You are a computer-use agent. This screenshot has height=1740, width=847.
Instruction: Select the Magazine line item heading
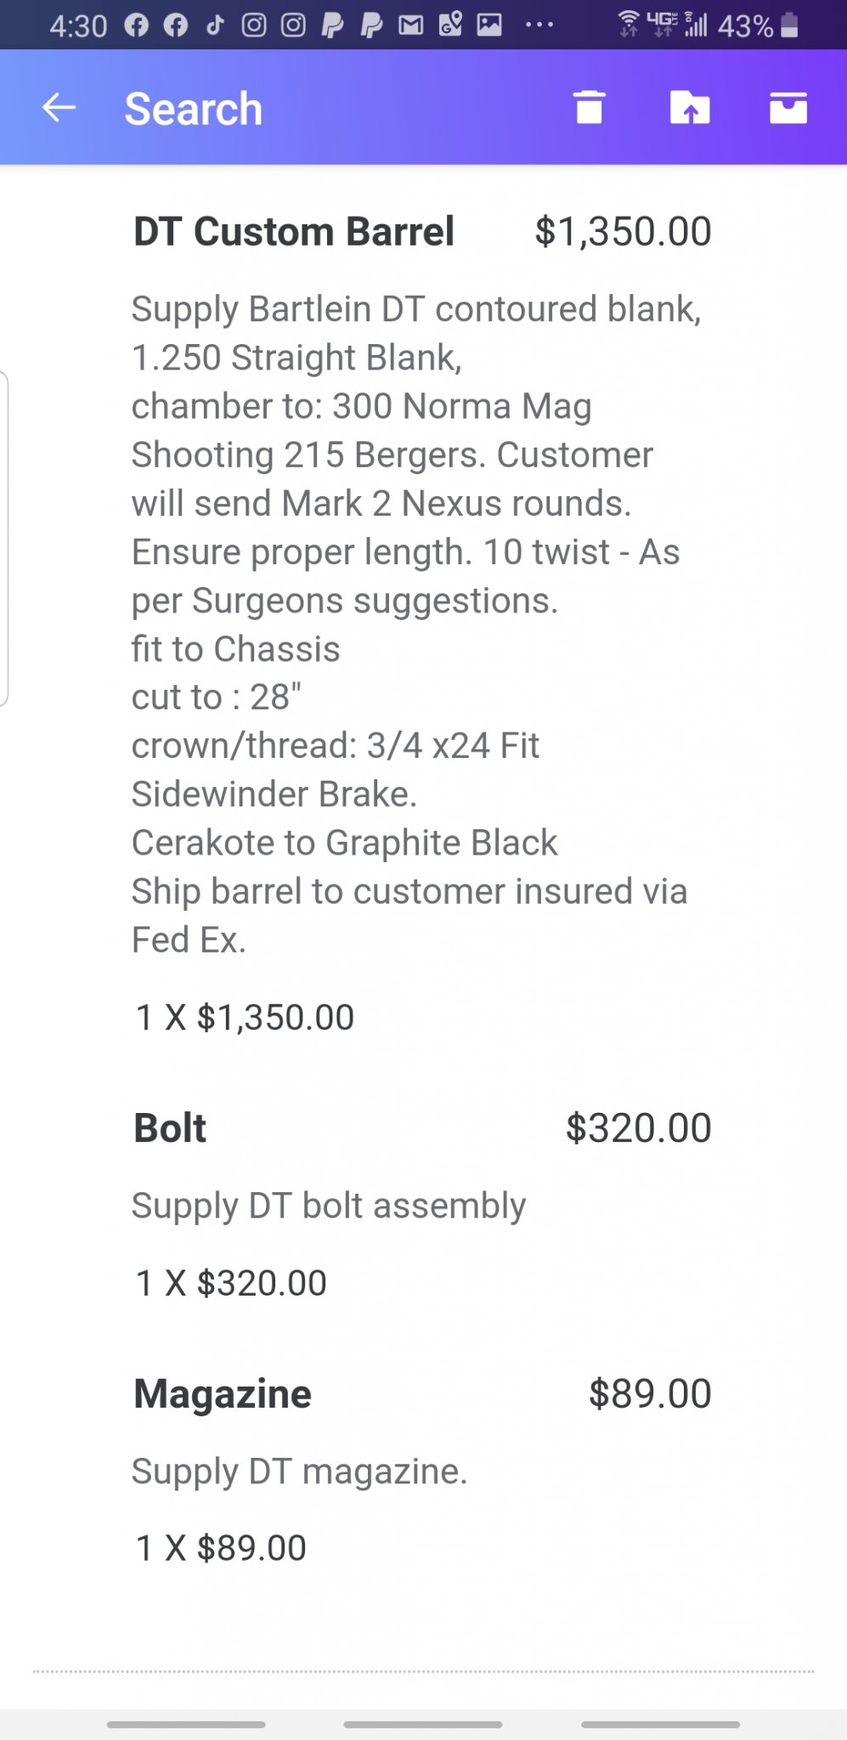(x=223, y=1394)
